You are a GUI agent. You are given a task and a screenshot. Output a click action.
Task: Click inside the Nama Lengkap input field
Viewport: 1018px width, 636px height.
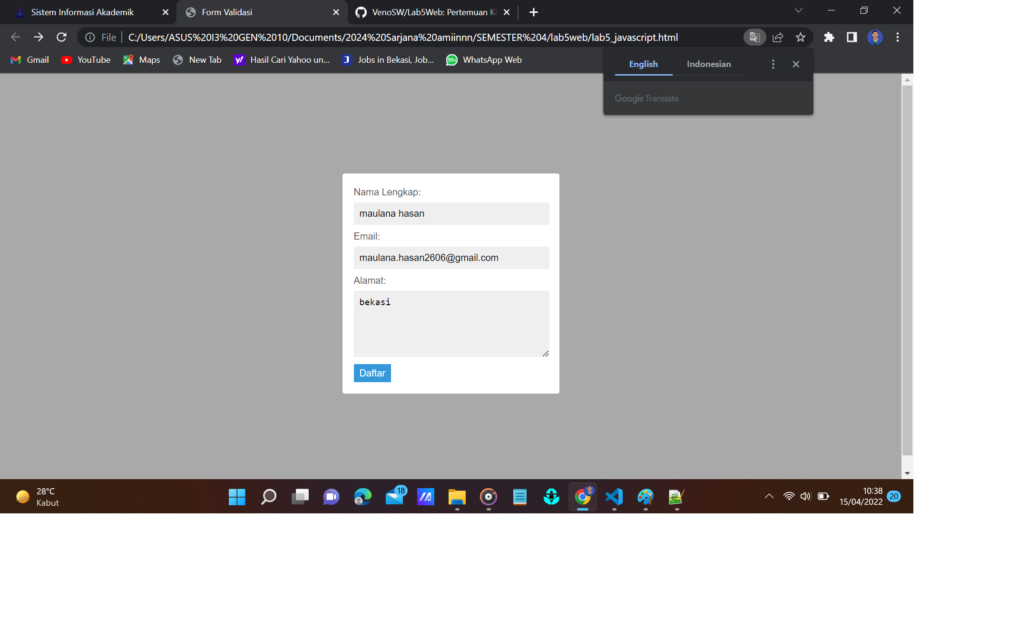click(451, 213)
